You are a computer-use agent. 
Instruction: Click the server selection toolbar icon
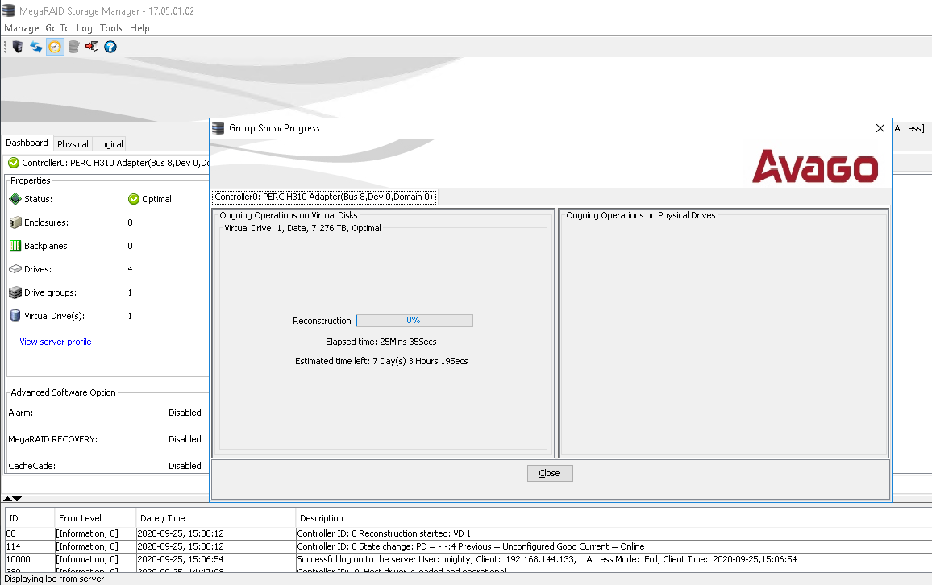point(17,46)
